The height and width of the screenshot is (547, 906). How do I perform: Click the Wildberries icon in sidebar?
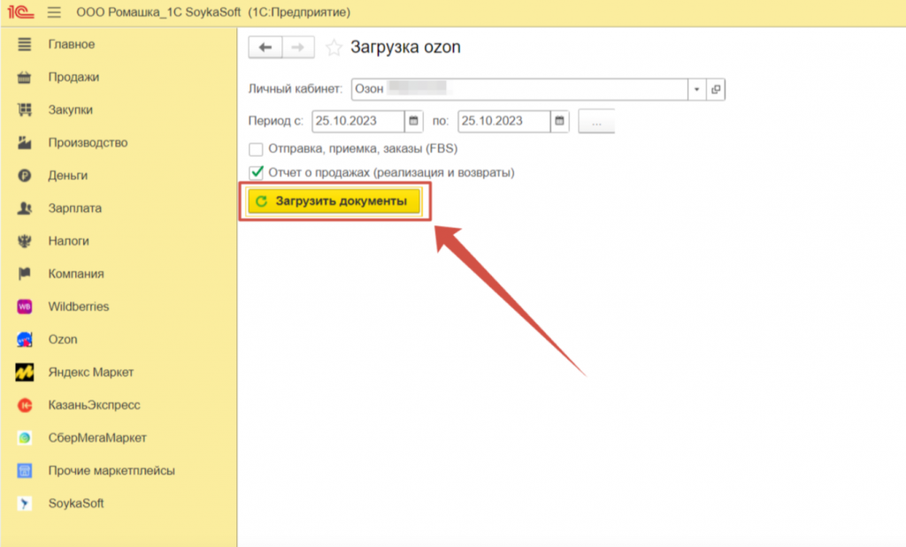click(25, 307)
